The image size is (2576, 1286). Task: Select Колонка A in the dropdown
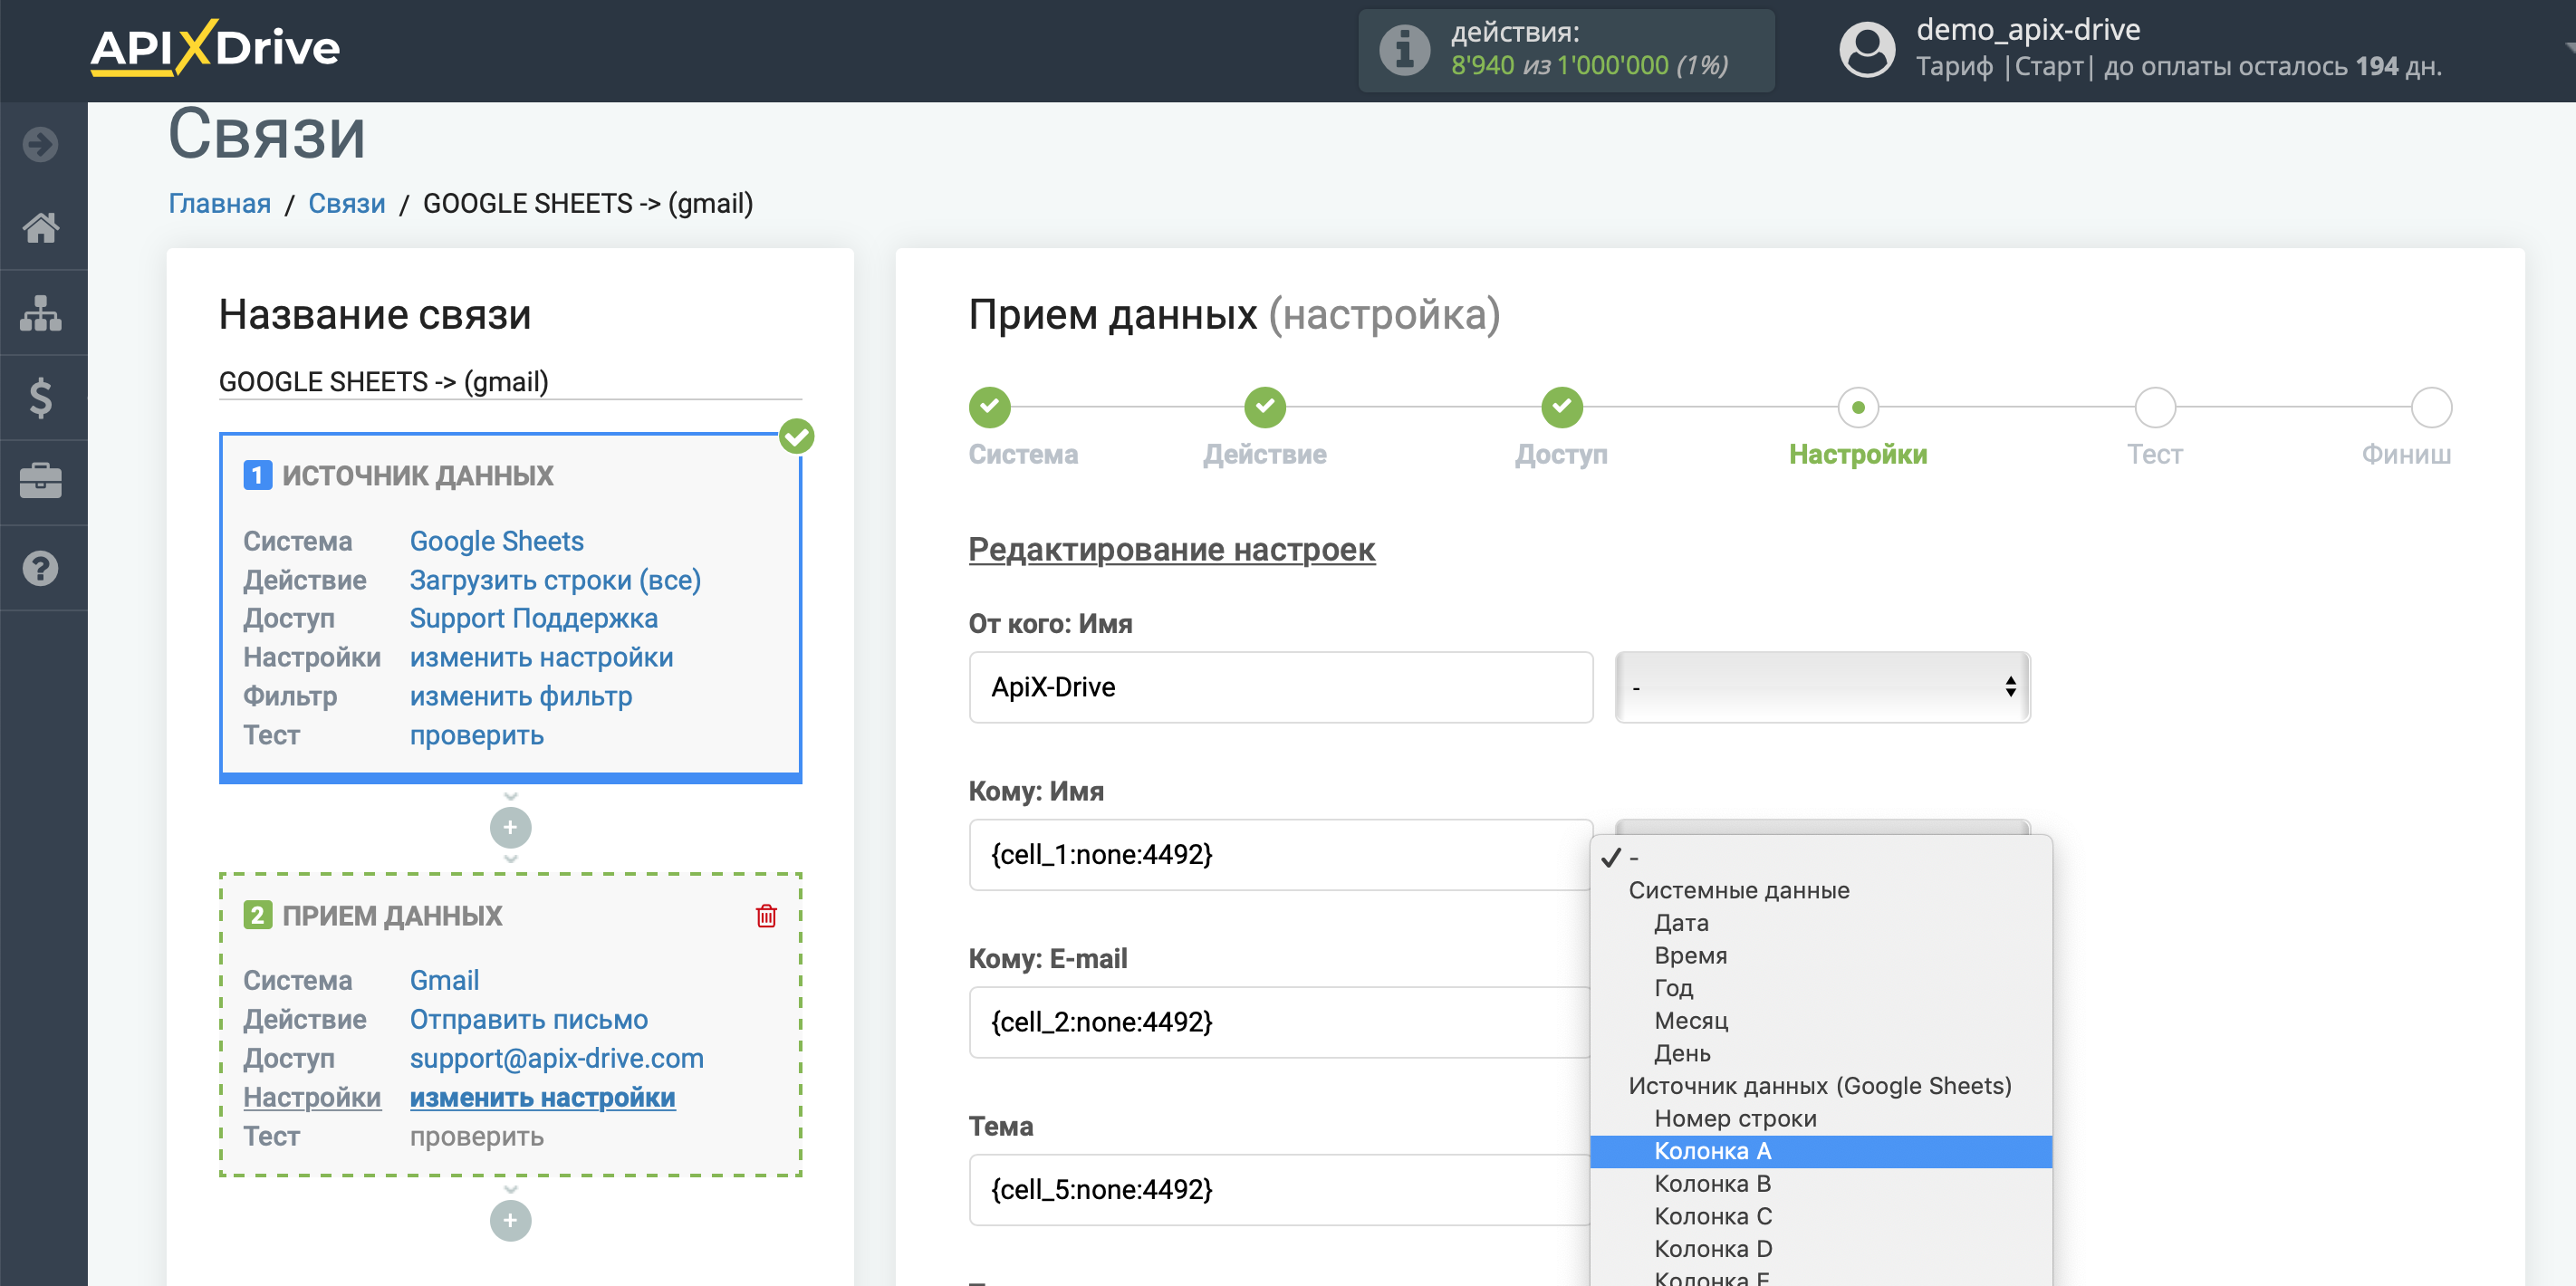click(x=1821, y=1151)
